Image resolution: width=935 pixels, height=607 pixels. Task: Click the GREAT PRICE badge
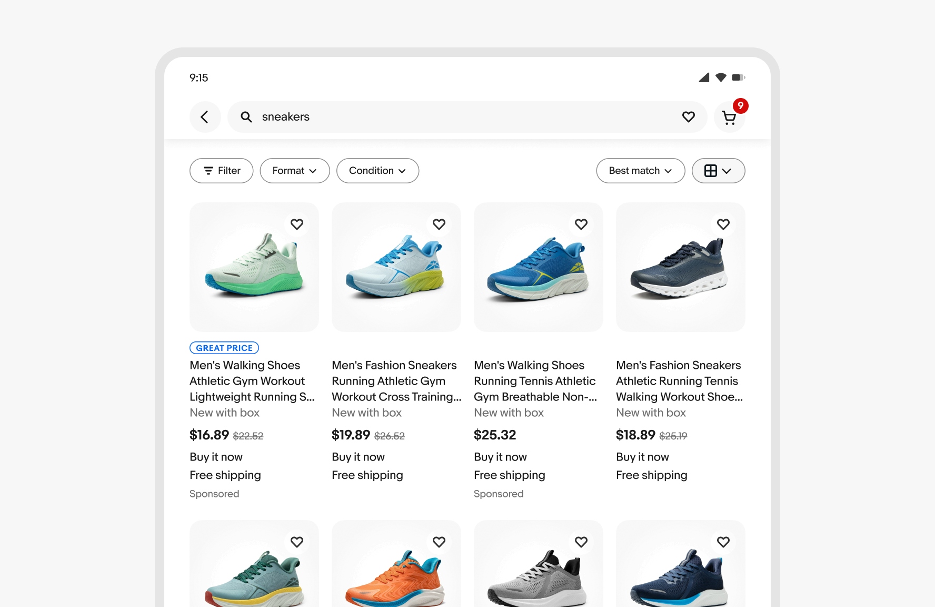(x=224, y=348)
